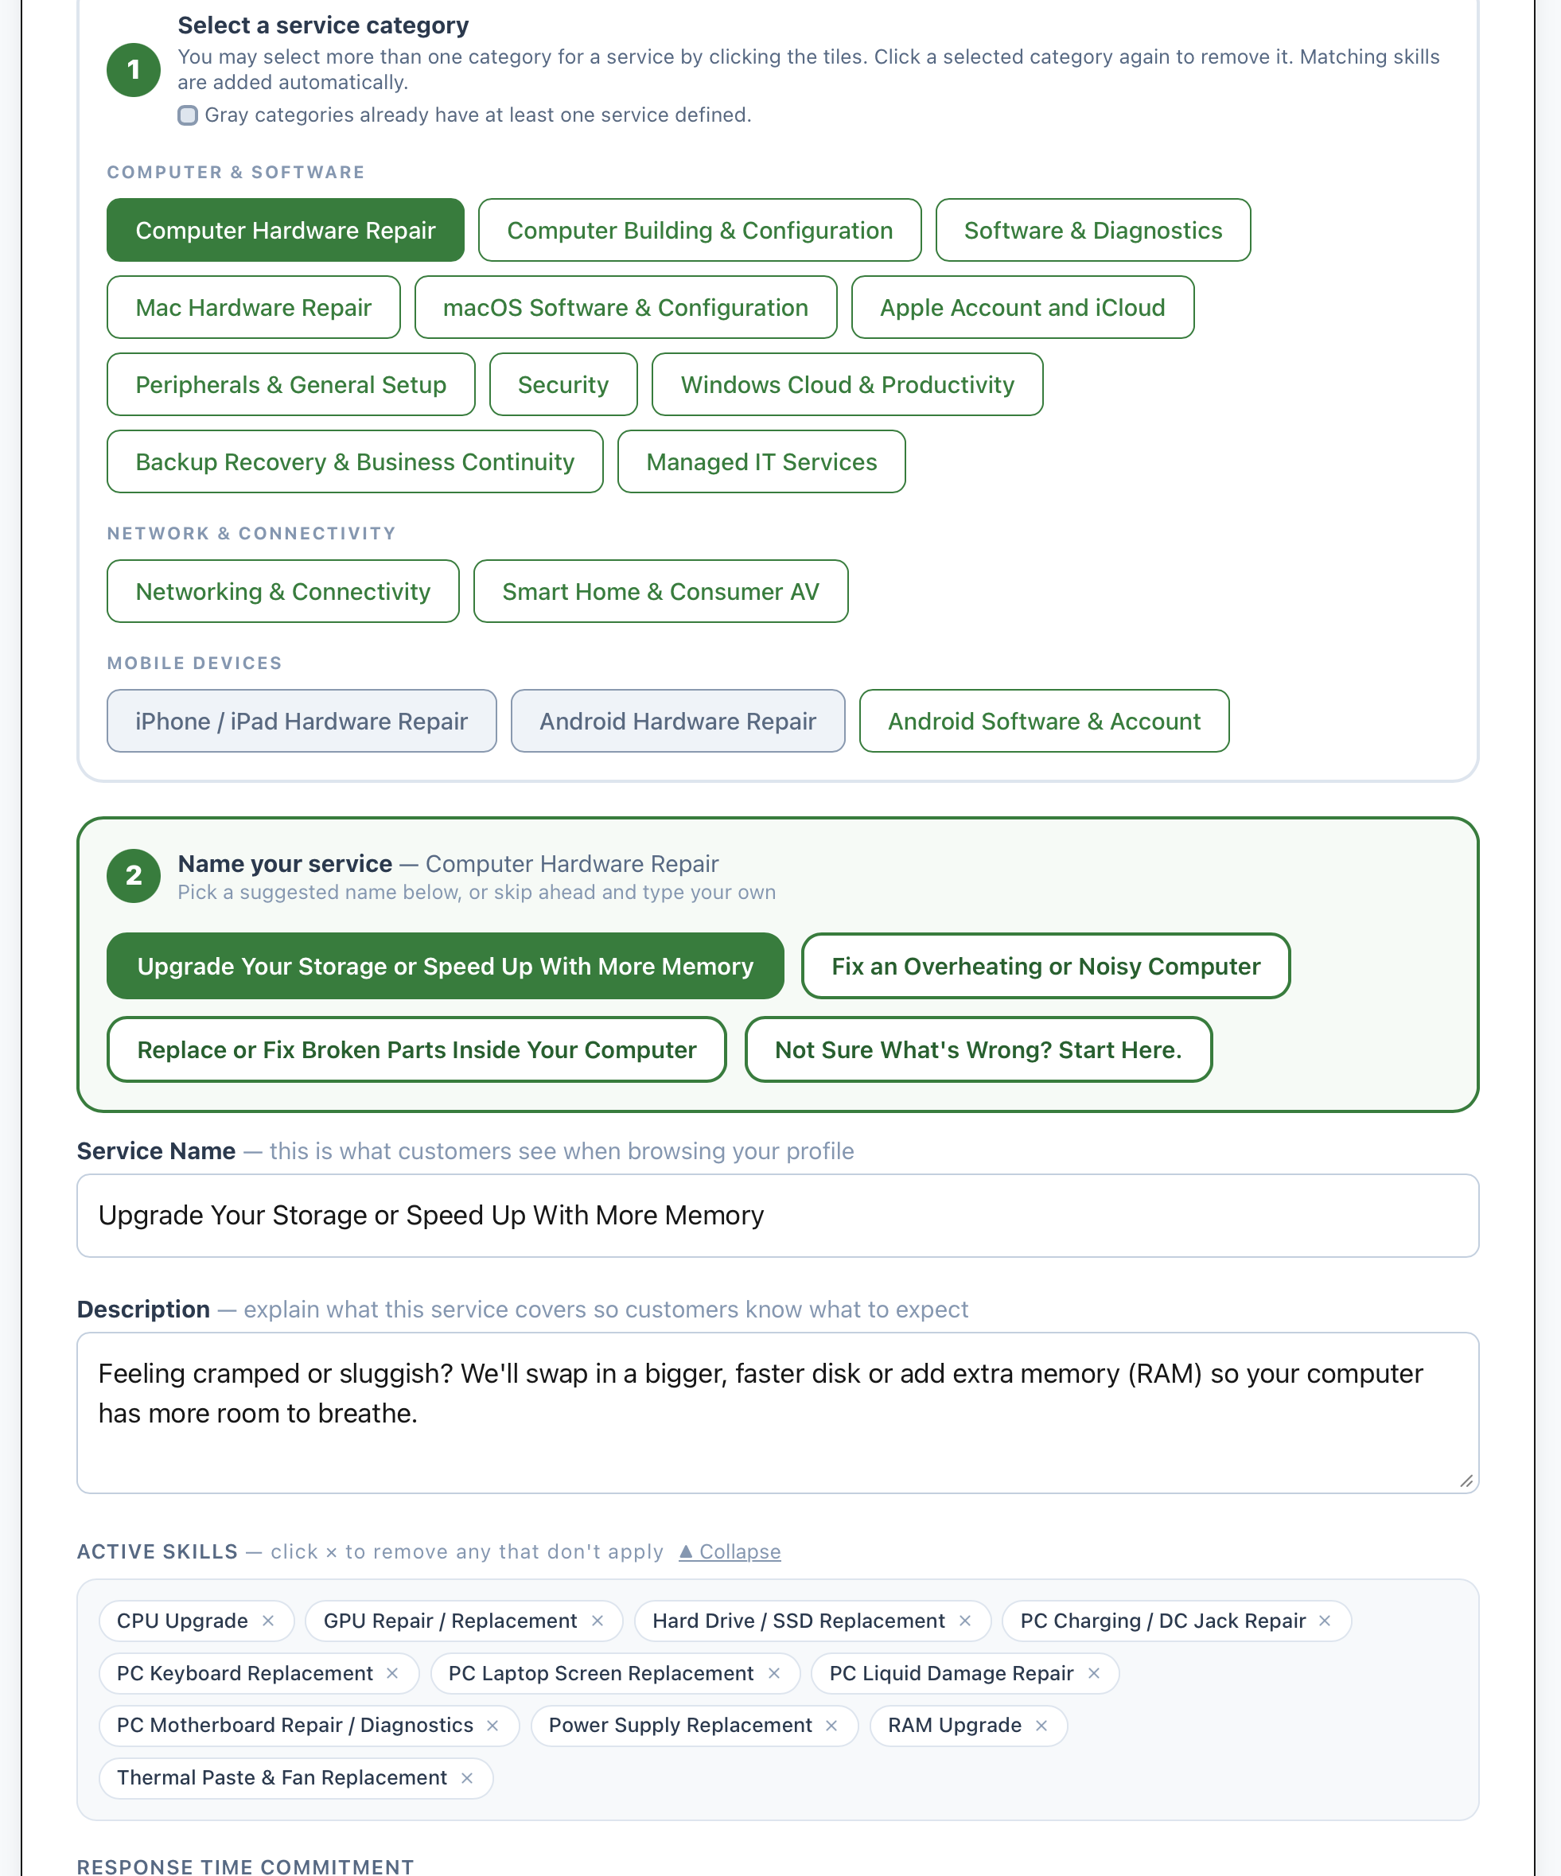Pick "Fix an Overheating or Noisy Computer" name
The image size is (1561, 1876).
[1045, 966]
